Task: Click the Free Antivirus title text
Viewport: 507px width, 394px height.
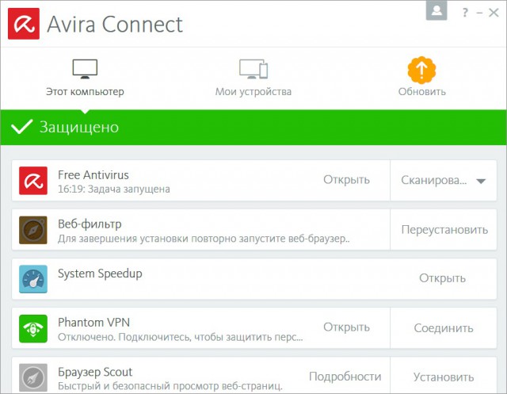Action: coord(93,175)
